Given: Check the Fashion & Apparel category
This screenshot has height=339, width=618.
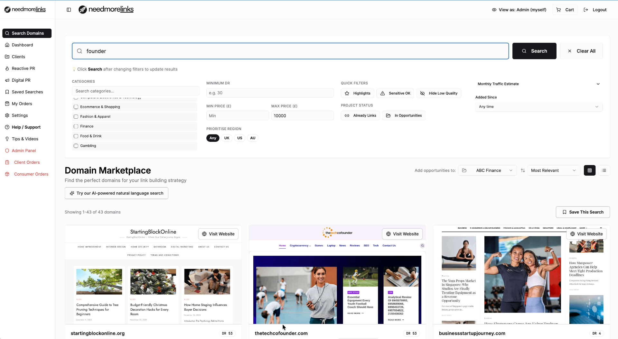Looking at the screenshot, I should [x=76, y=116].
